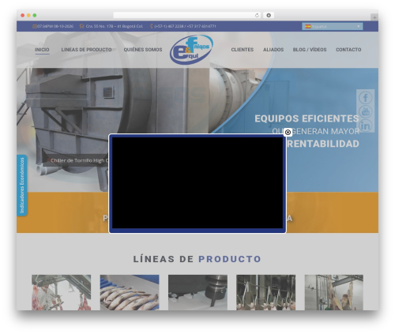
Task: Click the black video player area
Action: (197, 182)
